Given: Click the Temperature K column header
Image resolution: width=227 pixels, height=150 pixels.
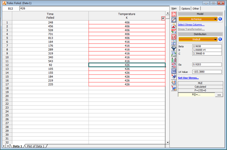Looking at the screenshot, I should 127,16.
